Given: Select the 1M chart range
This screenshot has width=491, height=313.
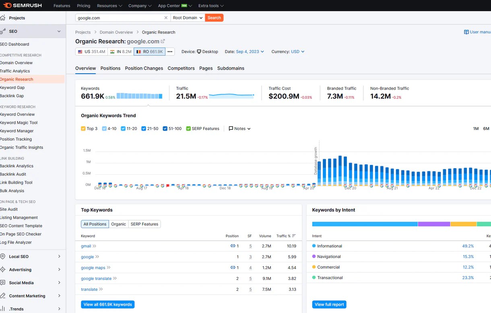Looking at the screenshot, I should tap(476, 129).
